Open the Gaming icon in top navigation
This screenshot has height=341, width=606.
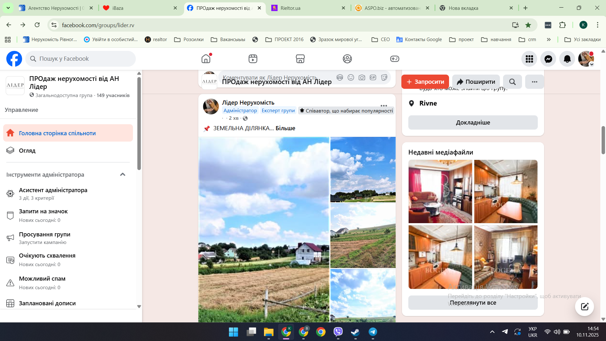[394, 59]
